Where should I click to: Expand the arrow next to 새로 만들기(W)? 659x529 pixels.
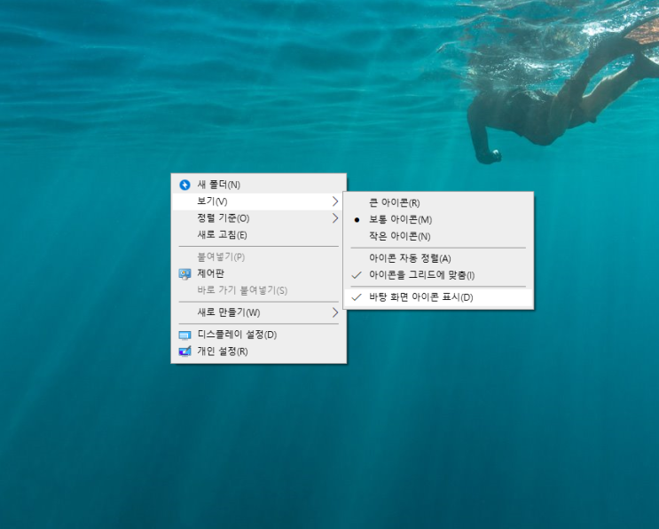(335, 312)
